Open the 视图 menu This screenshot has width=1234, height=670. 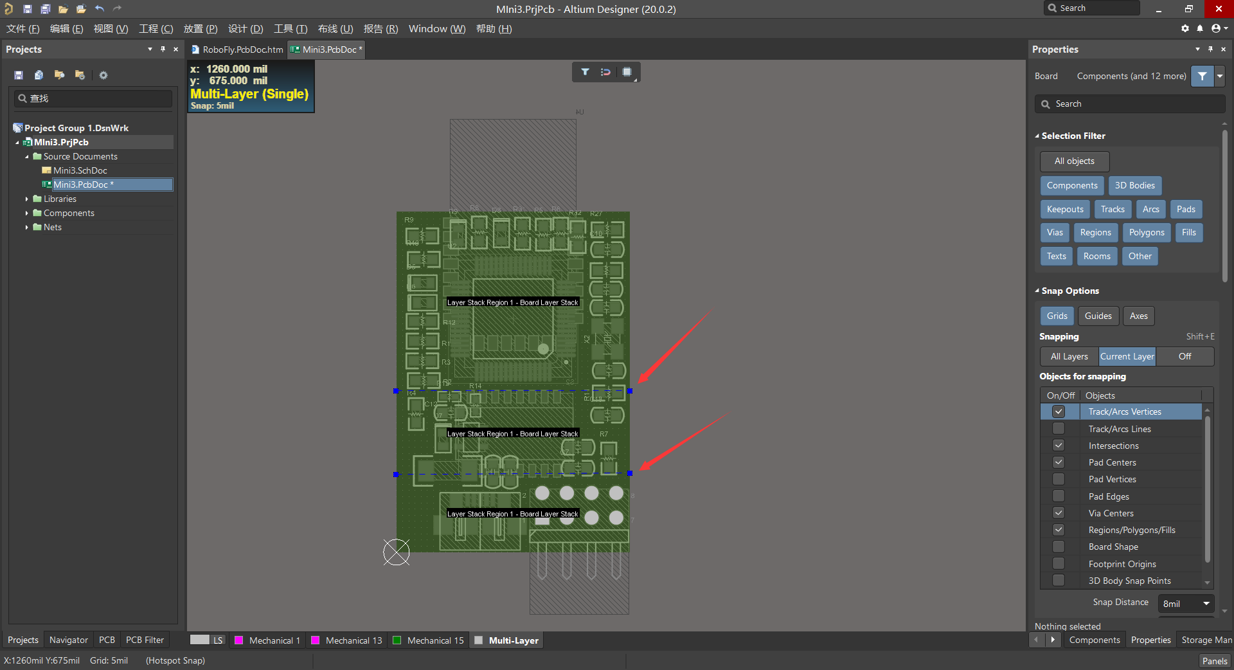pos(110,29)
